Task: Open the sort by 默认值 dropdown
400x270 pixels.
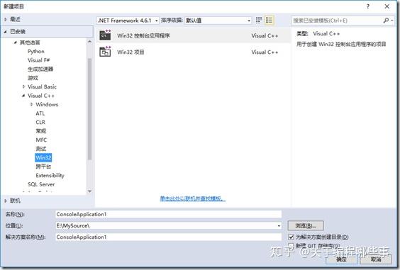Action: point(218,21)
